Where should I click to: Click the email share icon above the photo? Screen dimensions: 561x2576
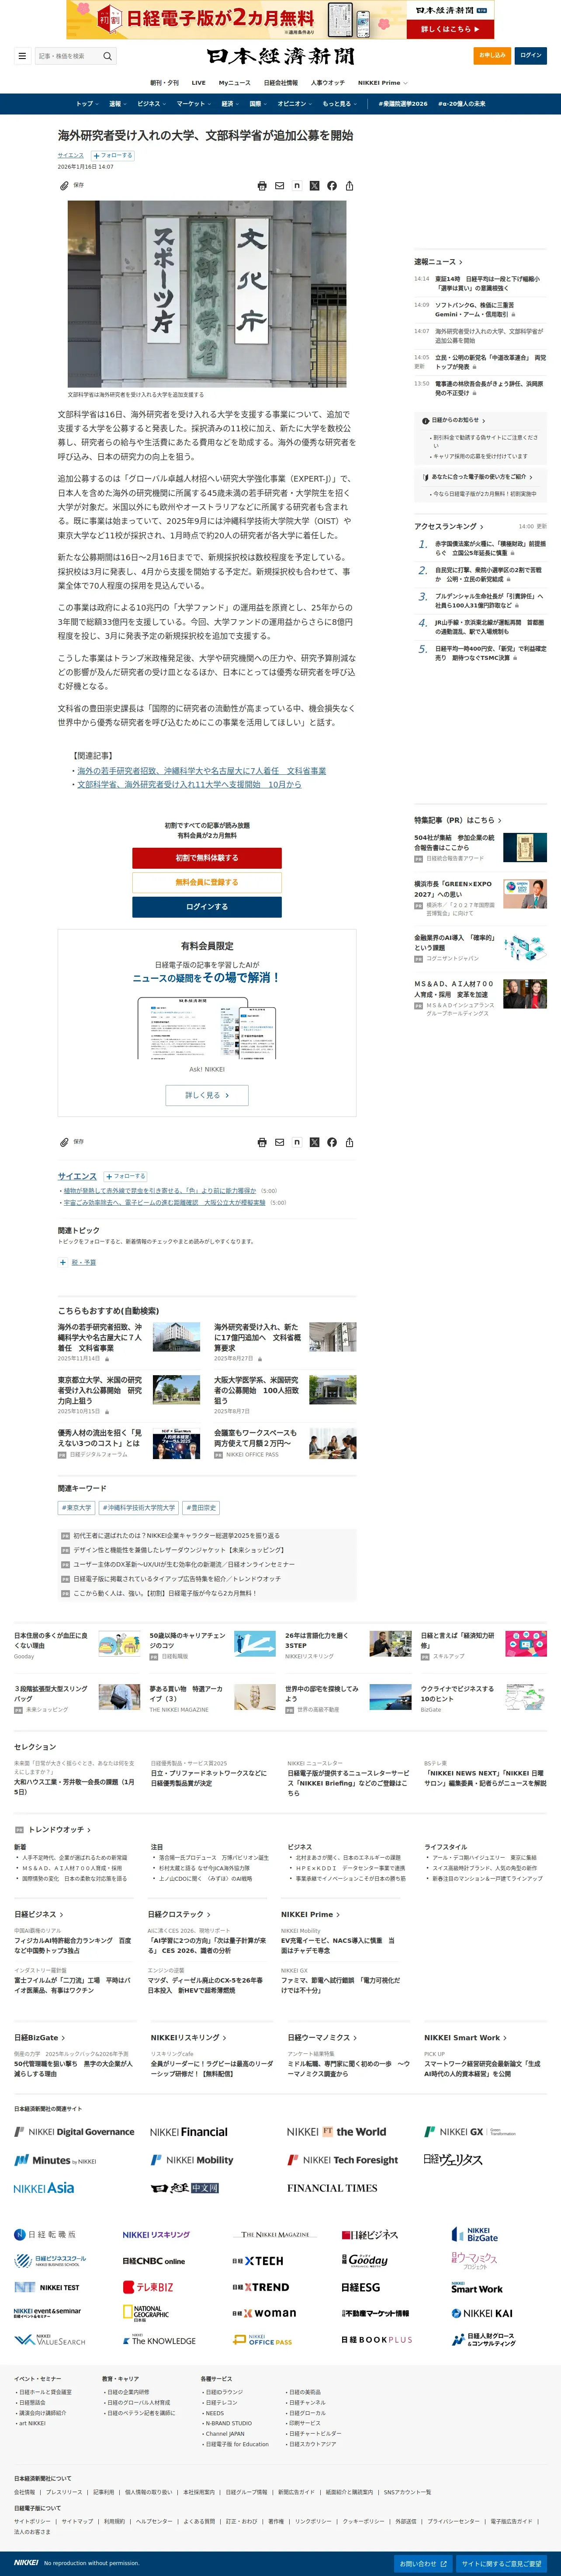coord(279,186)
